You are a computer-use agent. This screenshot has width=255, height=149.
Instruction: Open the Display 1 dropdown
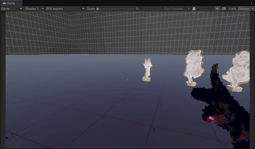click(34, 9)
